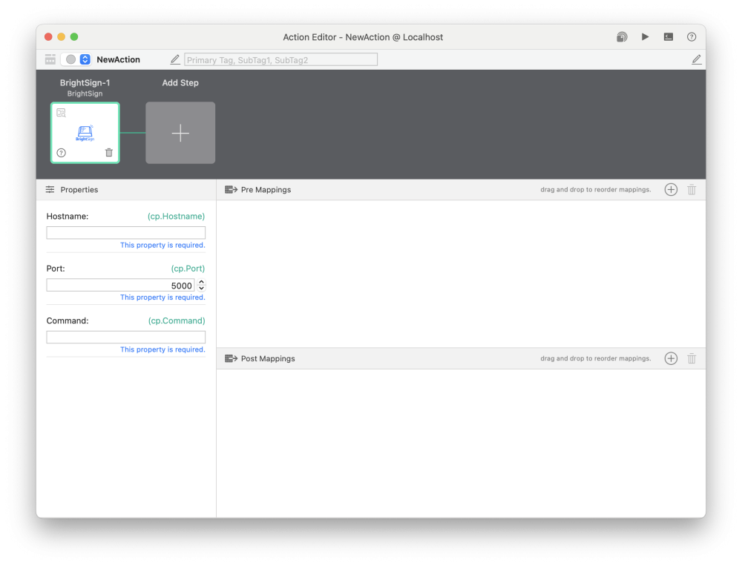Click the Hostname input field

[x=126, y=233]
